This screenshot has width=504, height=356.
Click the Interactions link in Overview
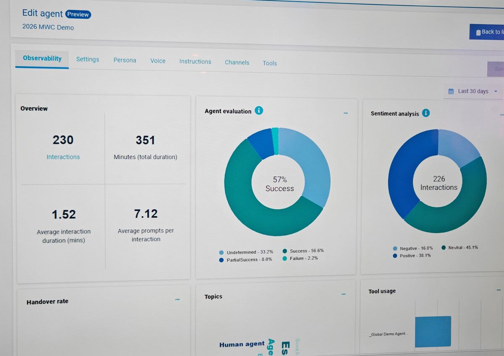(x=63, y=157)
